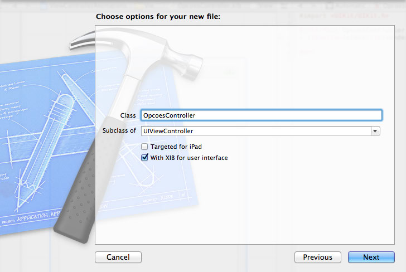Go back with the Previous button
406x272 pixels.
click(x=317, y=257)
